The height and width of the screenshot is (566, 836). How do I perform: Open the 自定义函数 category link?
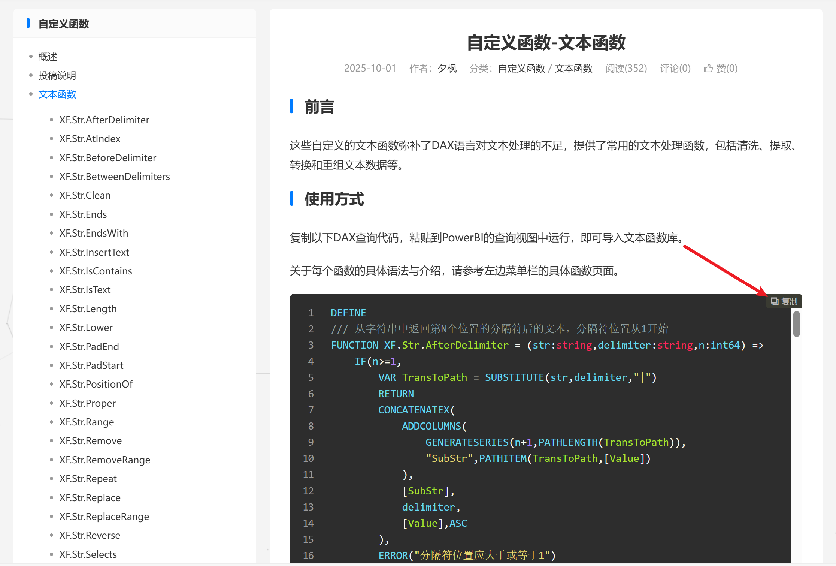click(521, 68)
